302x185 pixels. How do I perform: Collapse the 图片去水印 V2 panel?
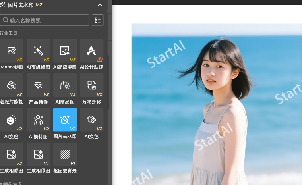tap(100, 5)
